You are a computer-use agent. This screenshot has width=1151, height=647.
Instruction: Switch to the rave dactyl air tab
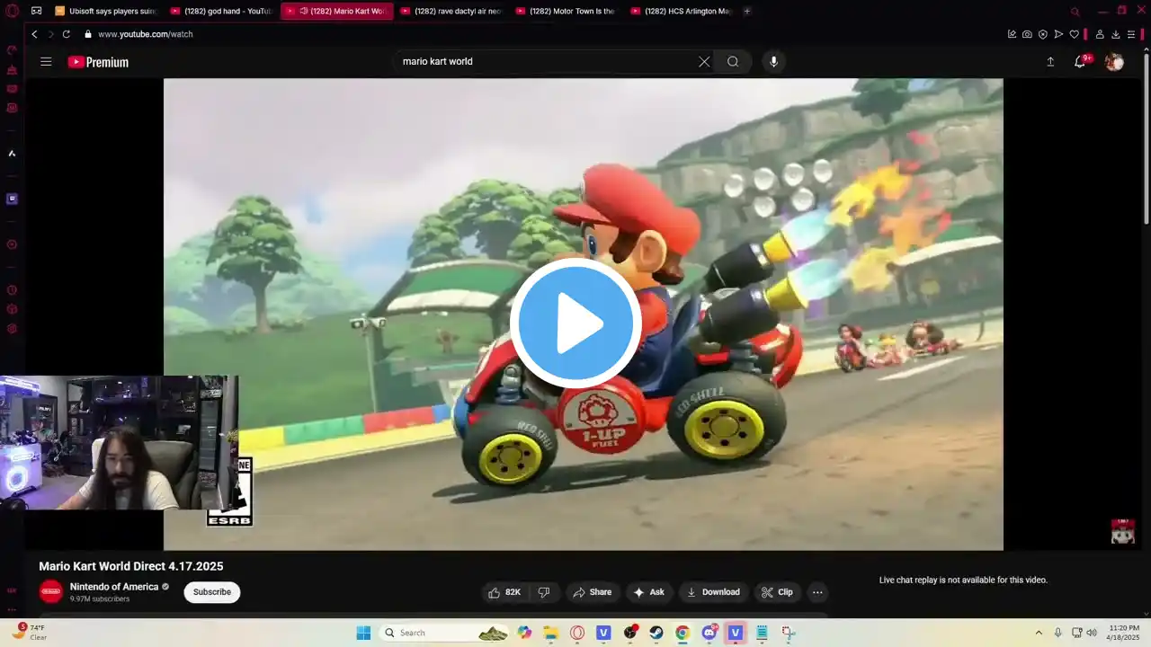[451, 11]
